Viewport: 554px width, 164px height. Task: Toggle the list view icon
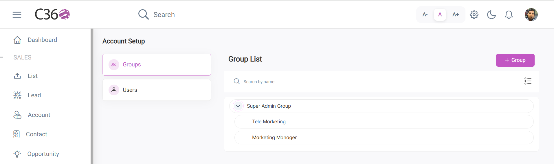tap(528, 81)
